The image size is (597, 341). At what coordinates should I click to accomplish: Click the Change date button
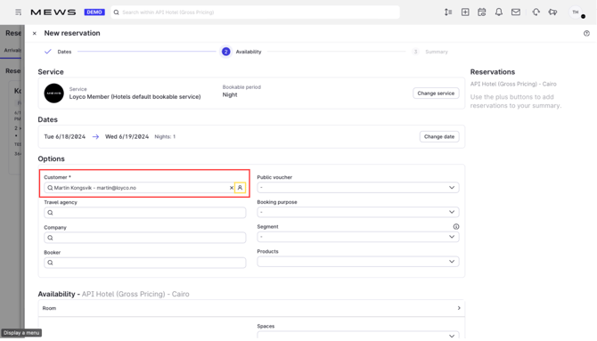(439, 136)
